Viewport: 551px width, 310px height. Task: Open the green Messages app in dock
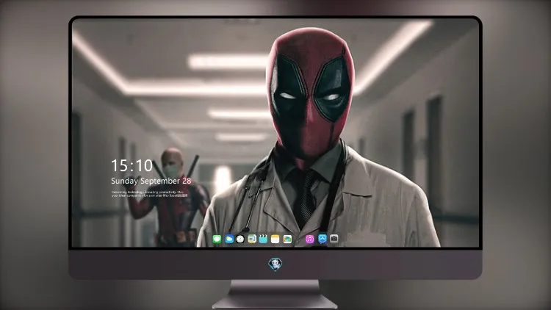click(217, 239)
